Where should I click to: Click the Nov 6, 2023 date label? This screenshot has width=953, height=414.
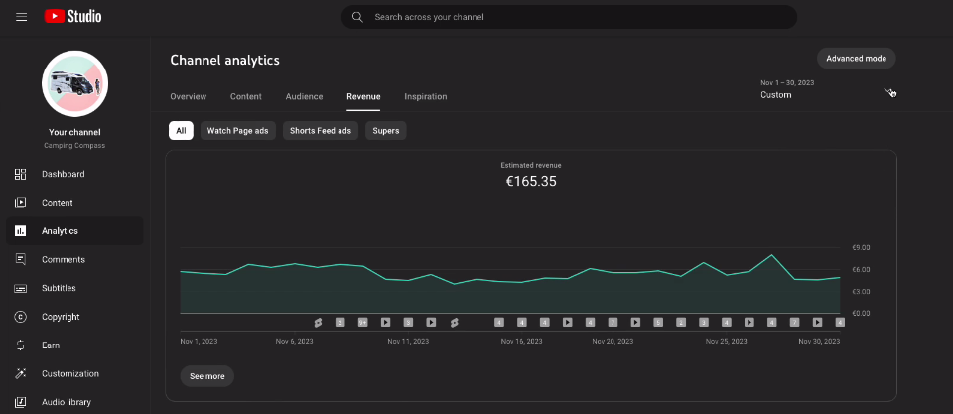click(x=294, y=342)
